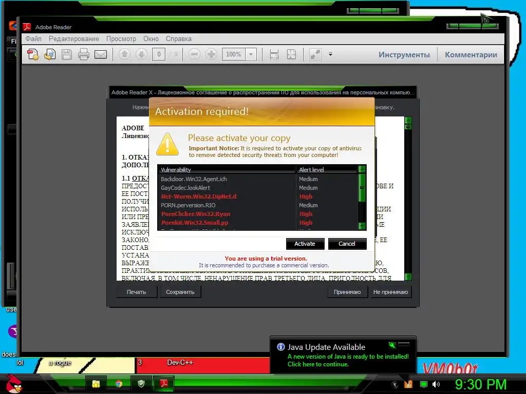Click the Activate button
Screen dimensions: 526x394
tap(305, 244)
